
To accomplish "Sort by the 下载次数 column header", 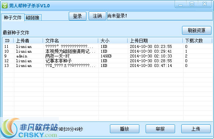I will click(x=197, y=41).
